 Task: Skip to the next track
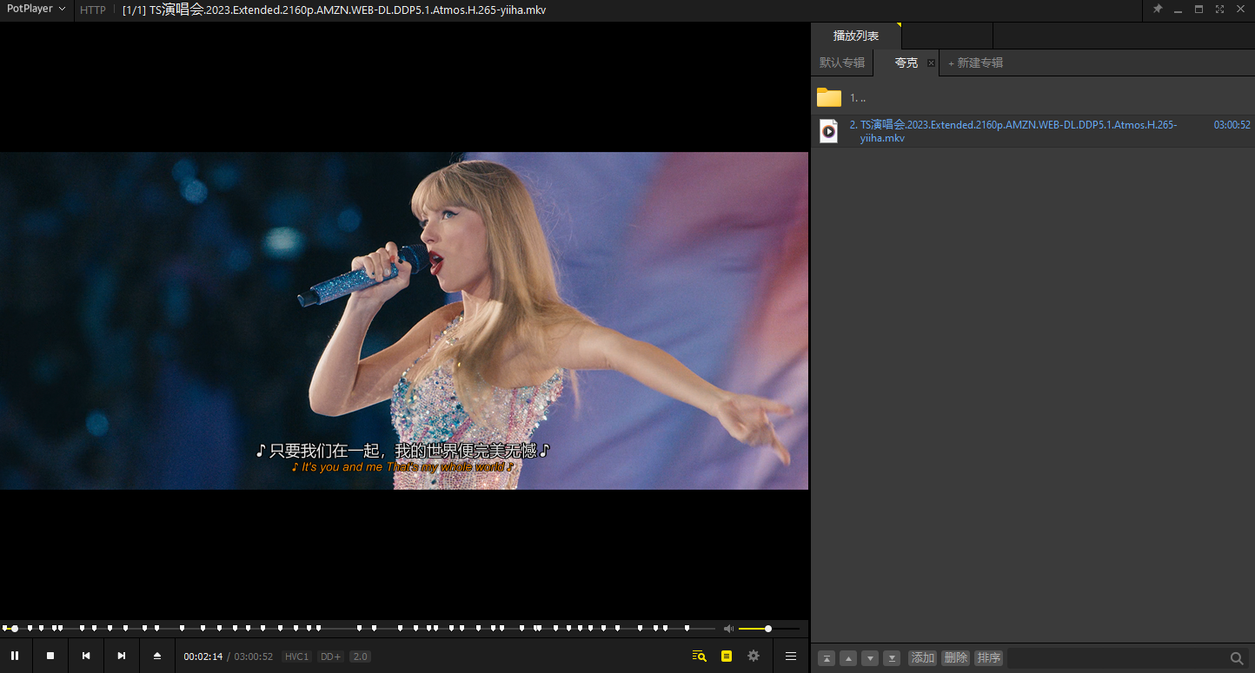pyautogui.click(x=122, y=656)
